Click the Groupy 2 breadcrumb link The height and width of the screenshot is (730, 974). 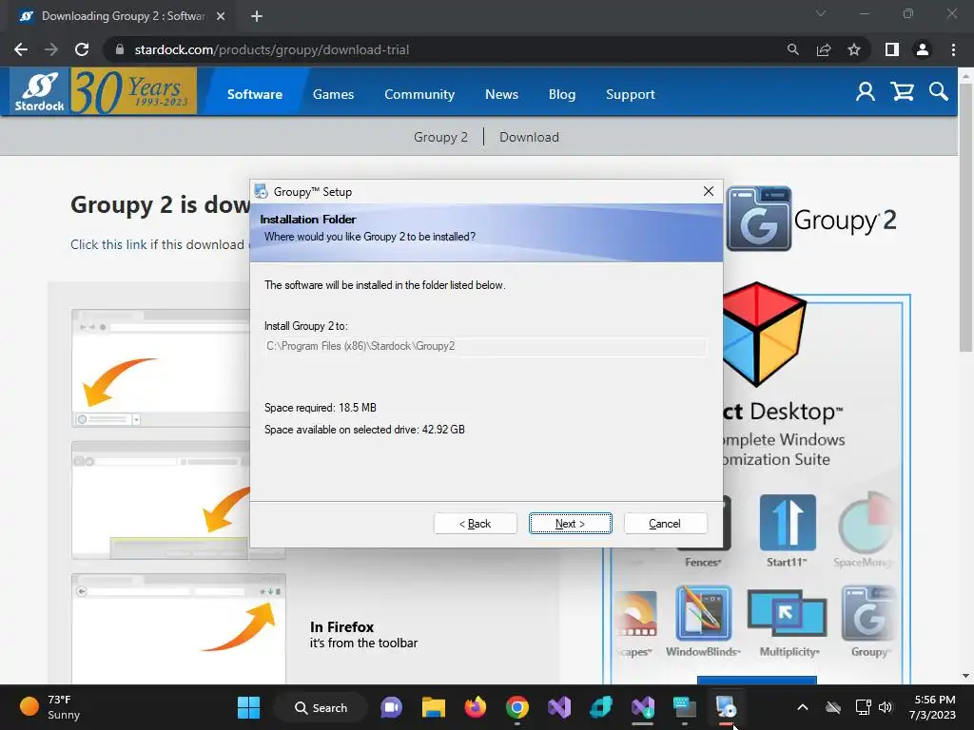[x=440, y=137]
